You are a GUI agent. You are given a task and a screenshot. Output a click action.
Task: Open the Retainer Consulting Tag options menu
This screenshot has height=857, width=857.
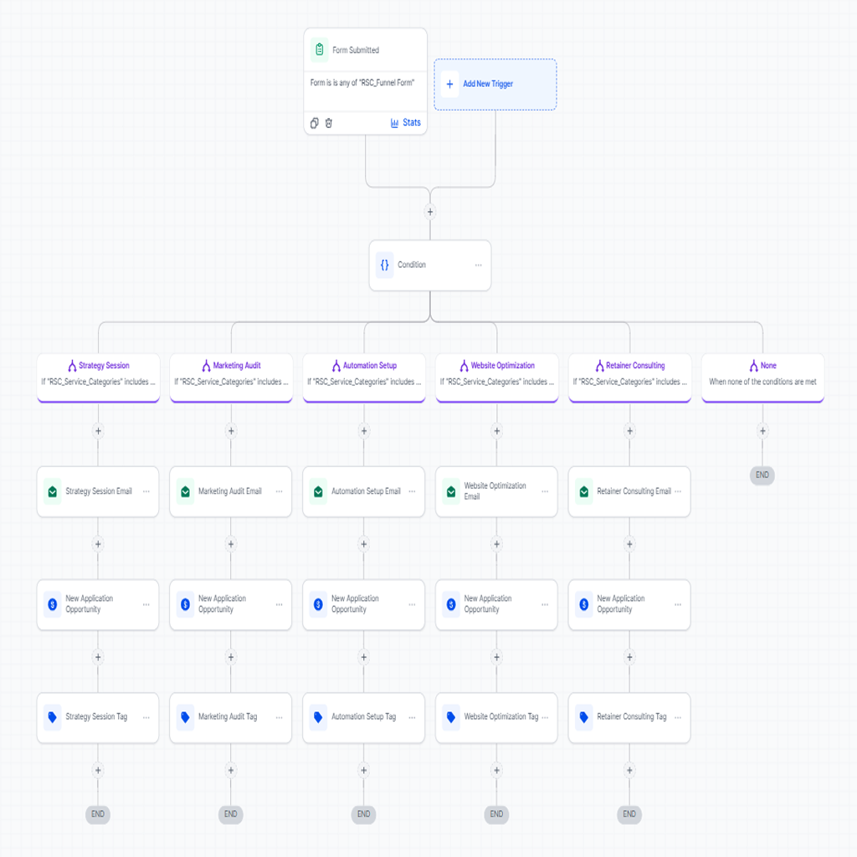pos(678,717)
